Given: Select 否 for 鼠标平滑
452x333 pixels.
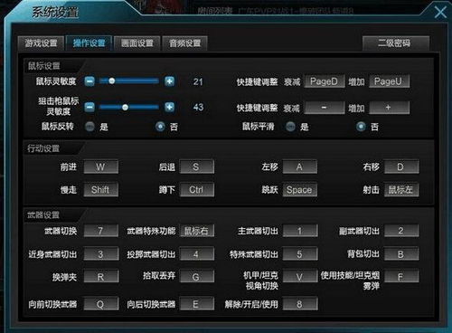Looking at the screenshot, I should click(361, 127).
